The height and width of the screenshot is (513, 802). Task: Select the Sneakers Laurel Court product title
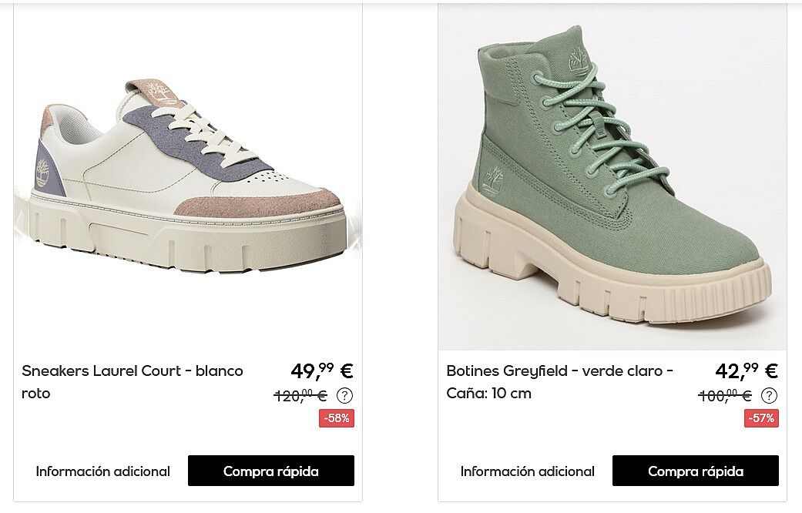pyautogui.click(x=133, y=381)
